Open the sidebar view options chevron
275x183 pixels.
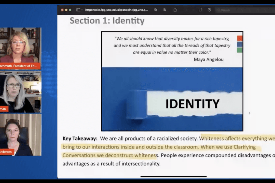point(82,10)
